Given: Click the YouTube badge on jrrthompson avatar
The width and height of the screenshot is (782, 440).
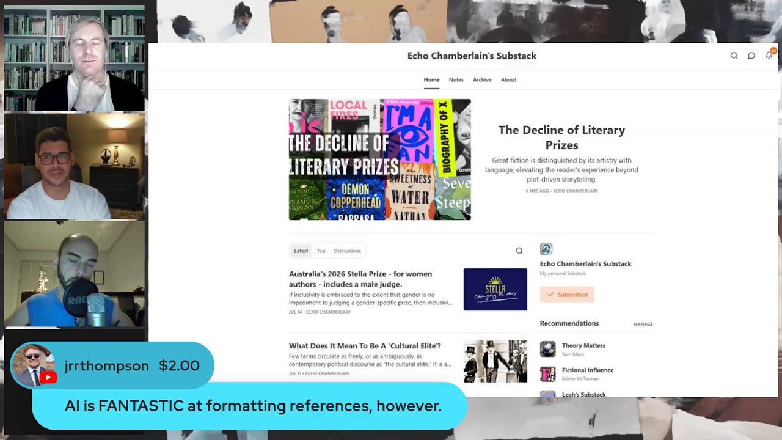Looking at the screenshot, I should pyautogui.click(x=48, y=378).
